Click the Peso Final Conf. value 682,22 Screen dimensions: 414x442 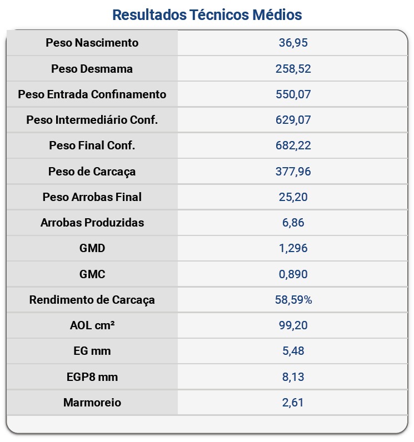pyautogui.click(x=293, y=145)
